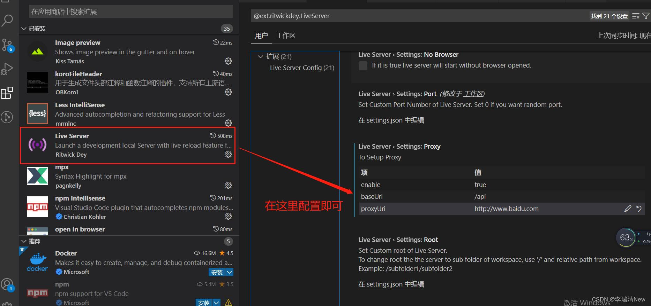Image resolution: width=651 pixels, height=306 pixels.
Task: Click the Ritwick Dey publisher name
Action: (71, 155)
